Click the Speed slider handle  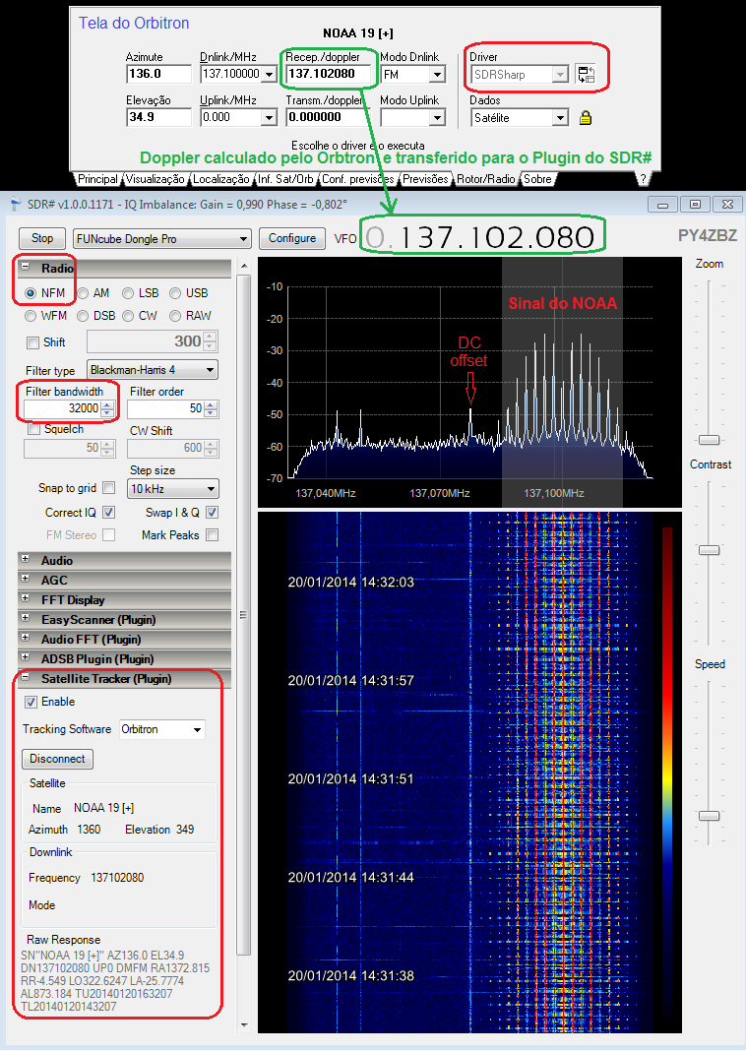tap(710, 816)
